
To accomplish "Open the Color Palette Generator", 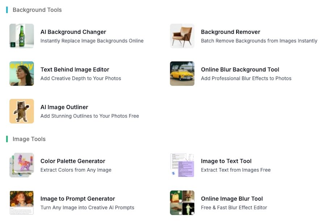I will (x=72, y=161).
